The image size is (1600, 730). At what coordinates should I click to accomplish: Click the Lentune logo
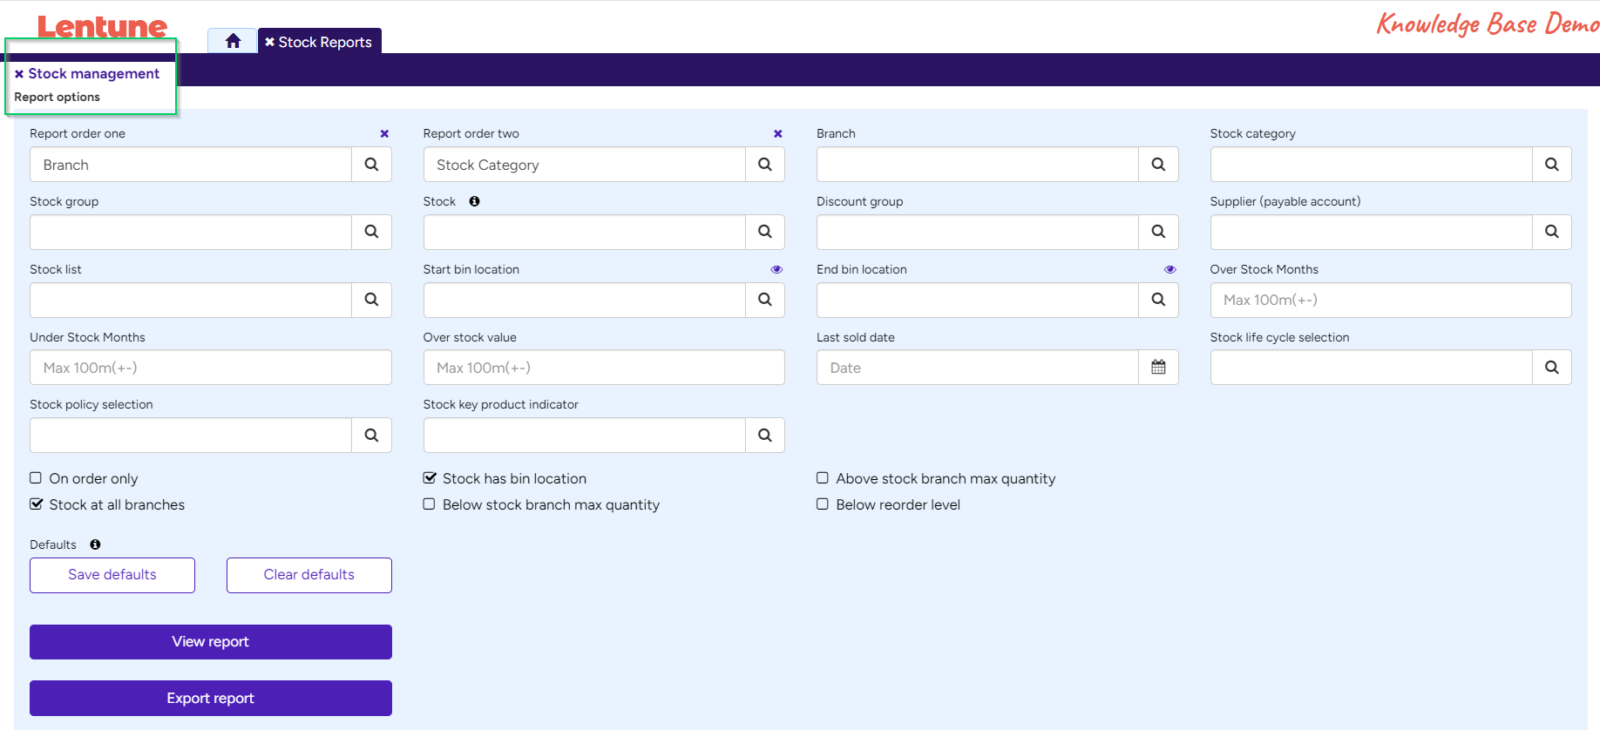102,26
